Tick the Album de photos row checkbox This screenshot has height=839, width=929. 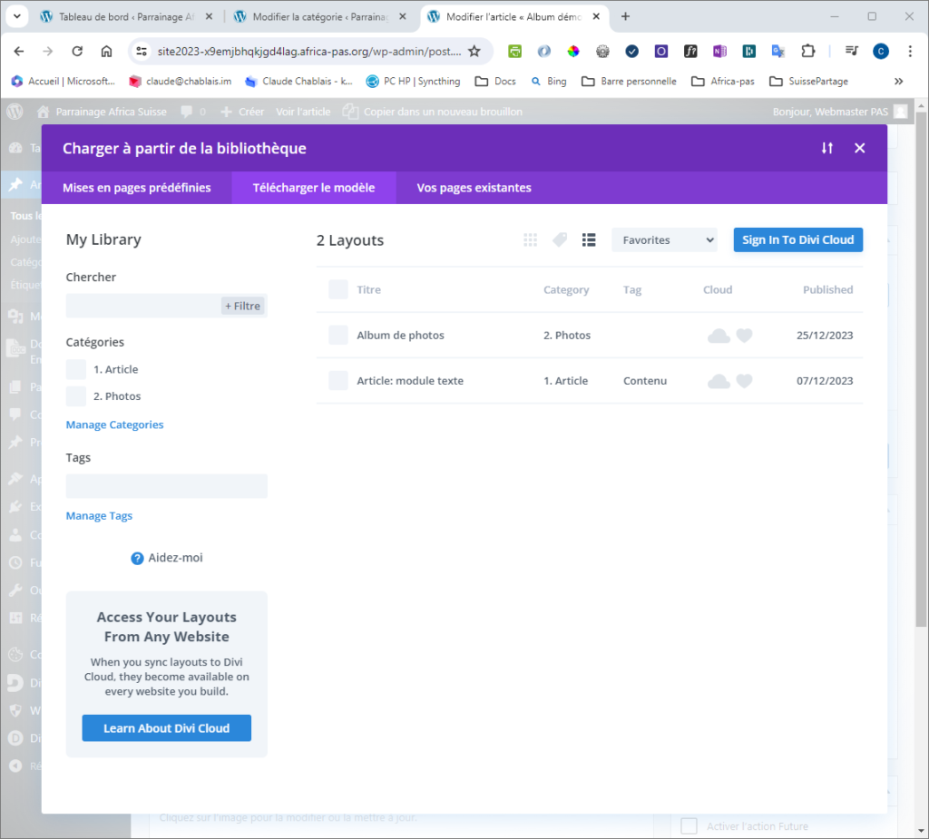(338, 336)
